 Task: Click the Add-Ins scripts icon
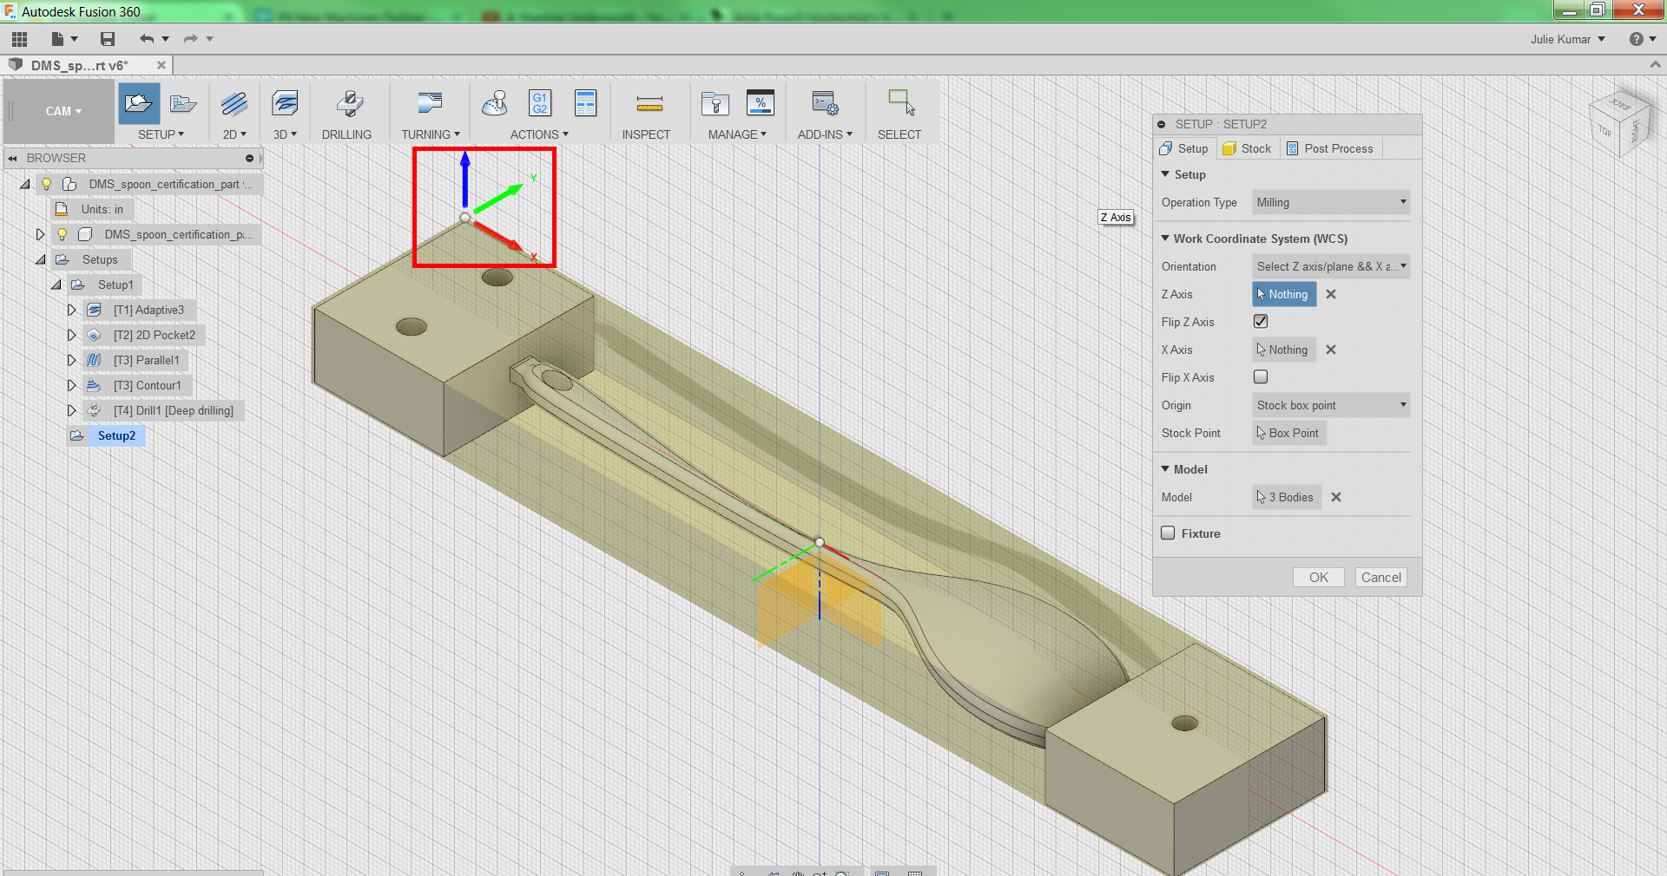tap(825, 104)
